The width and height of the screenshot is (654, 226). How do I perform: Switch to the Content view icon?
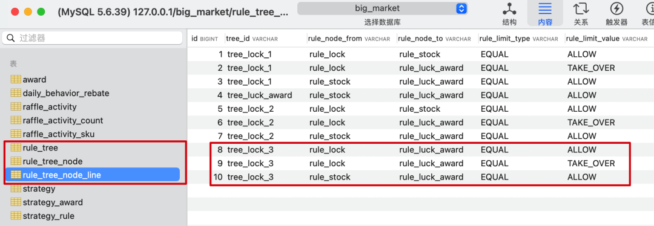[545, 8]
